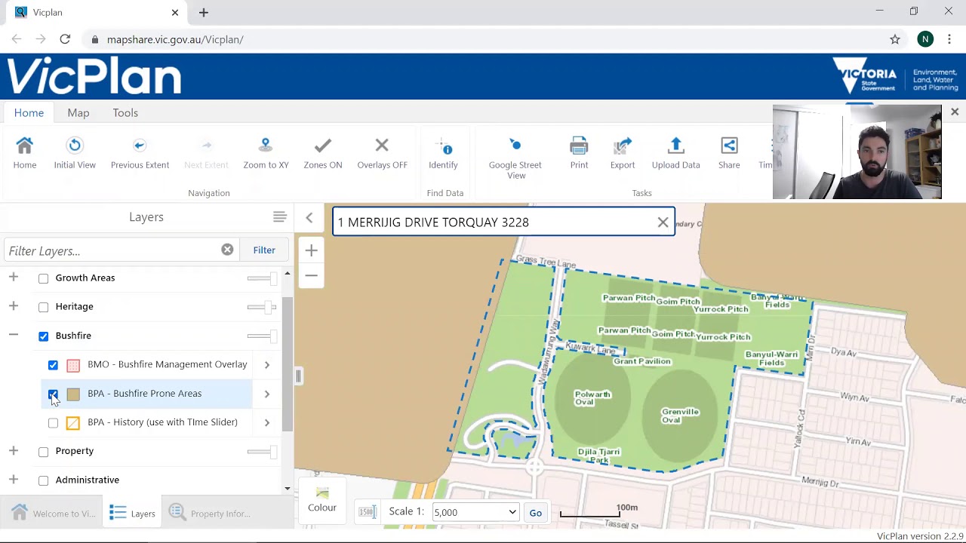Collapse the side panel with arrow
The width and height of the screenshot is (966, 543).
(x=309, y=218)
